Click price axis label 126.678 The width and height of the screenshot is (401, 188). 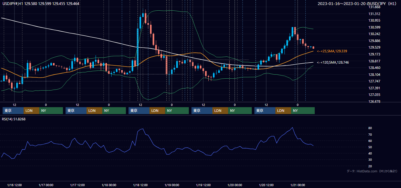click(x=374, y=102)
